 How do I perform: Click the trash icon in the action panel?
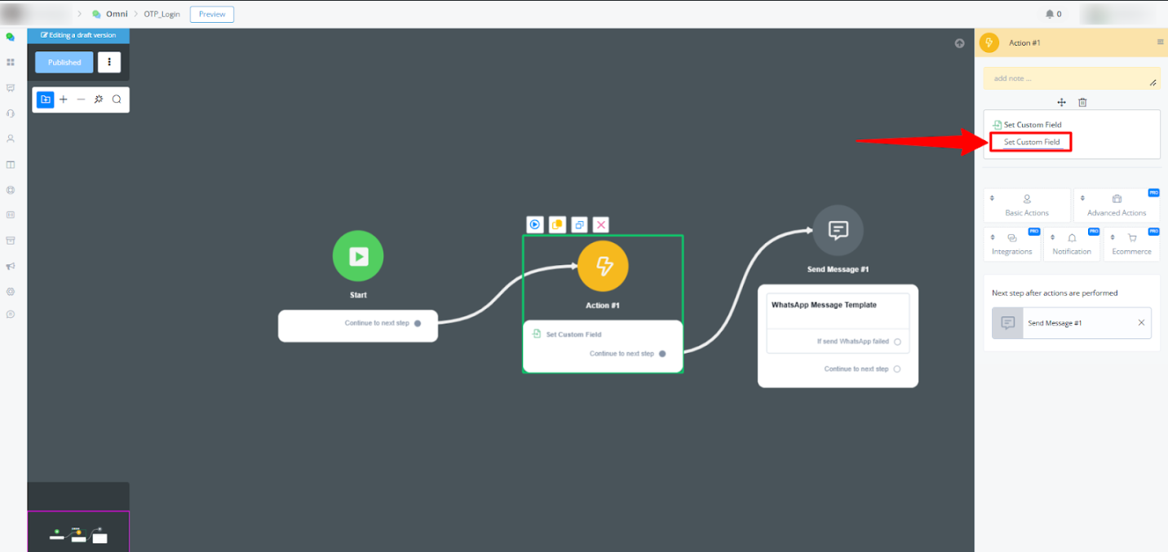click(1082, 102)
